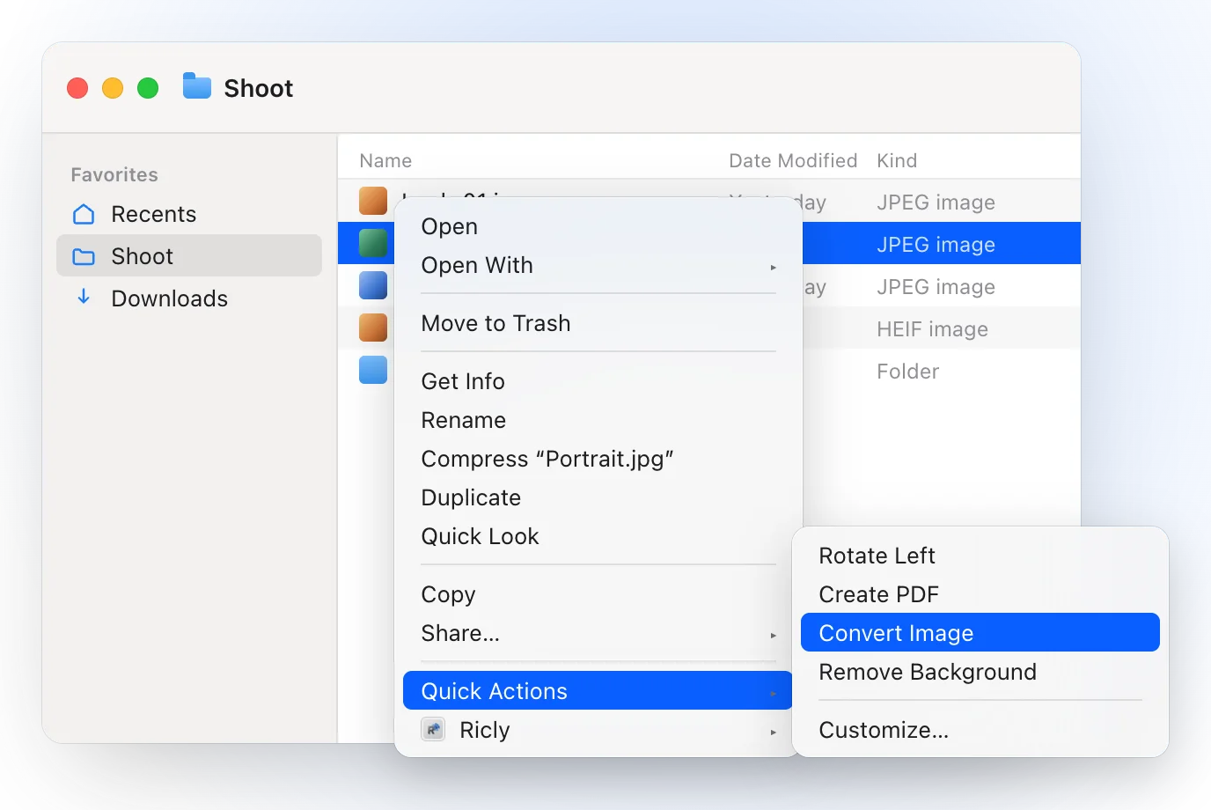
Task: Open Downloads in the sidebar
Action: pos(189,298)
